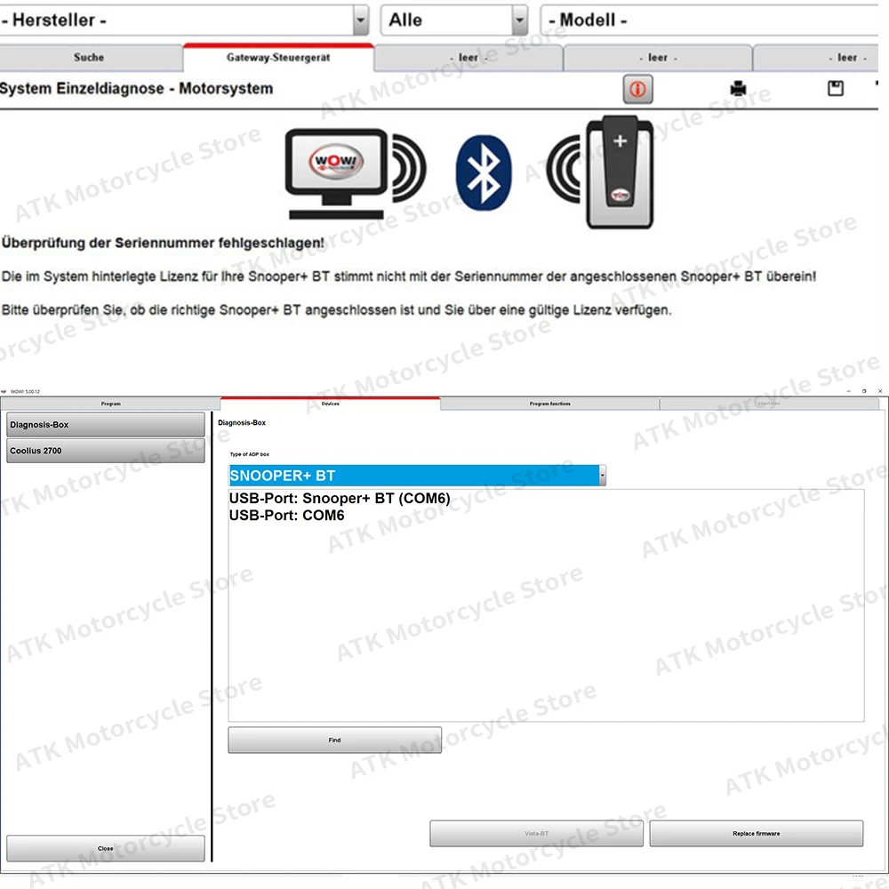Click the System Einzeldiagnose - Motorsystem title
This screenshot has height=889, width=889.
[x=136, y=88]
